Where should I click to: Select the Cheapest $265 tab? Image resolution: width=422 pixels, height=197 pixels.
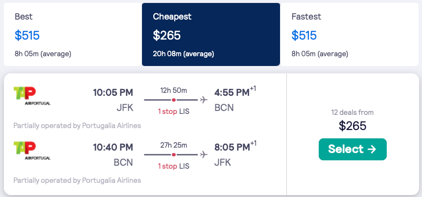(x=211, y=34)
